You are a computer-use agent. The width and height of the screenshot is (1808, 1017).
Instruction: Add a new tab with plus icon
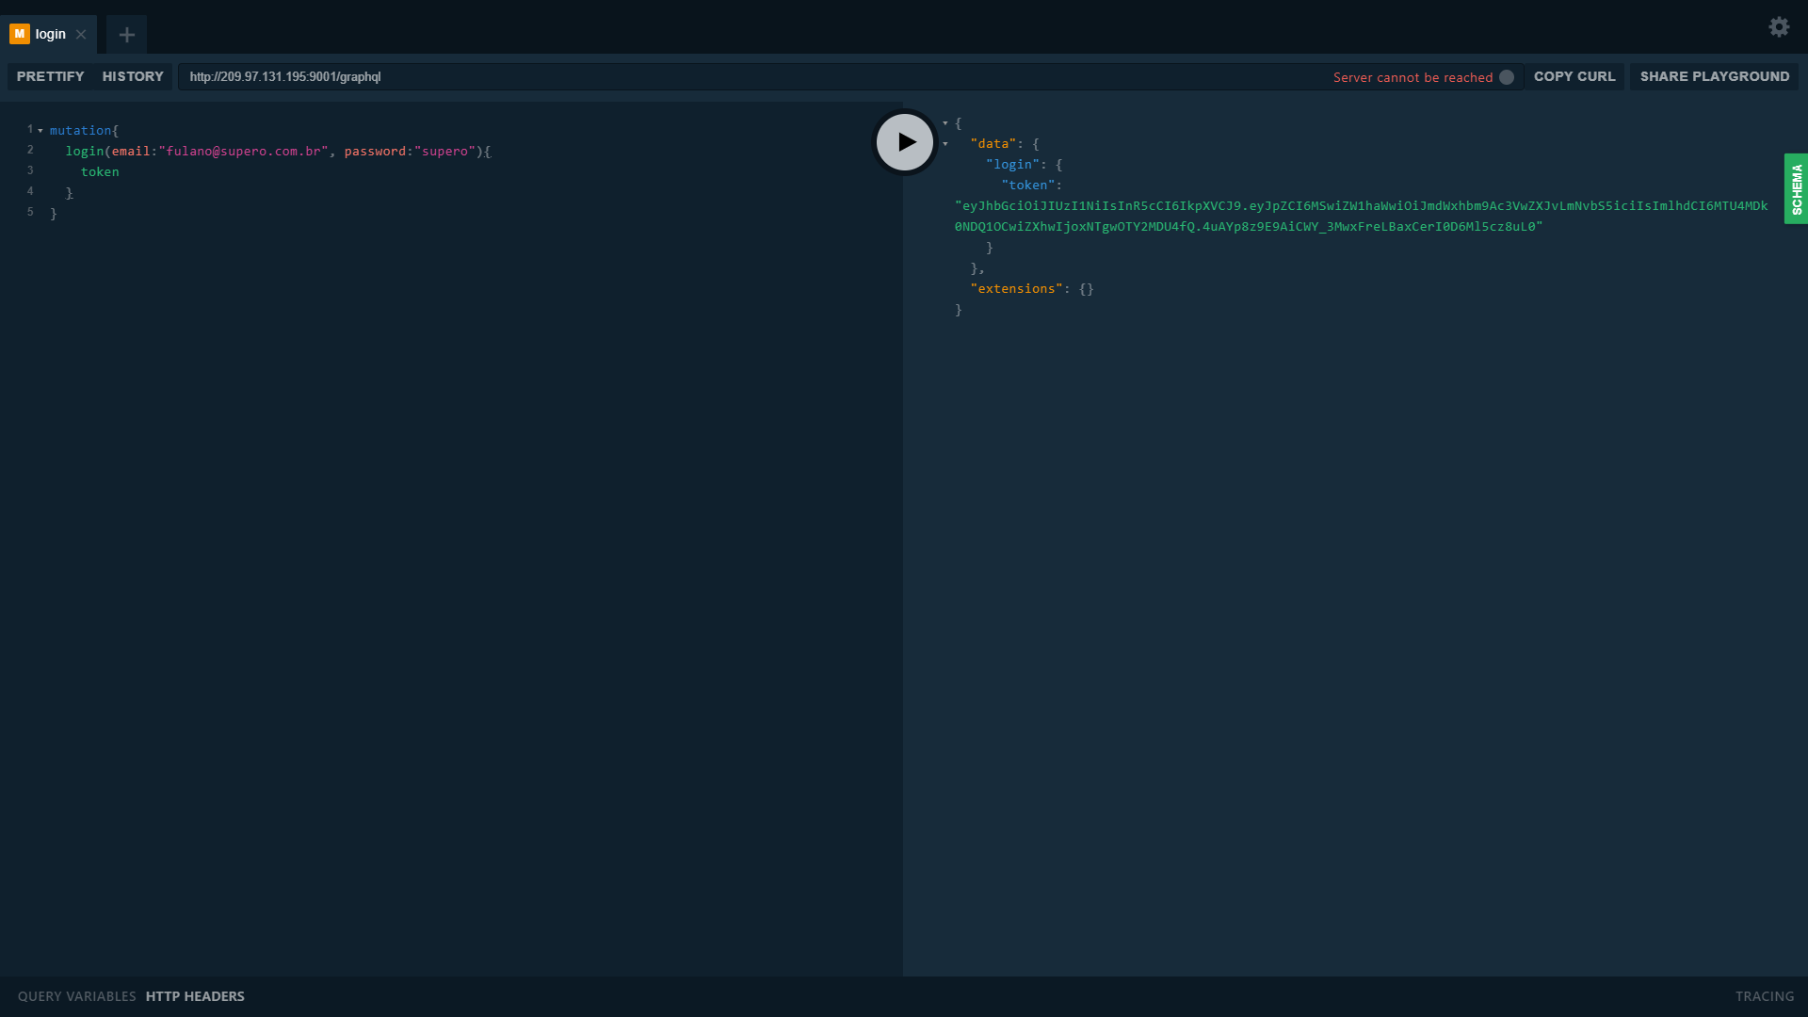127,35
